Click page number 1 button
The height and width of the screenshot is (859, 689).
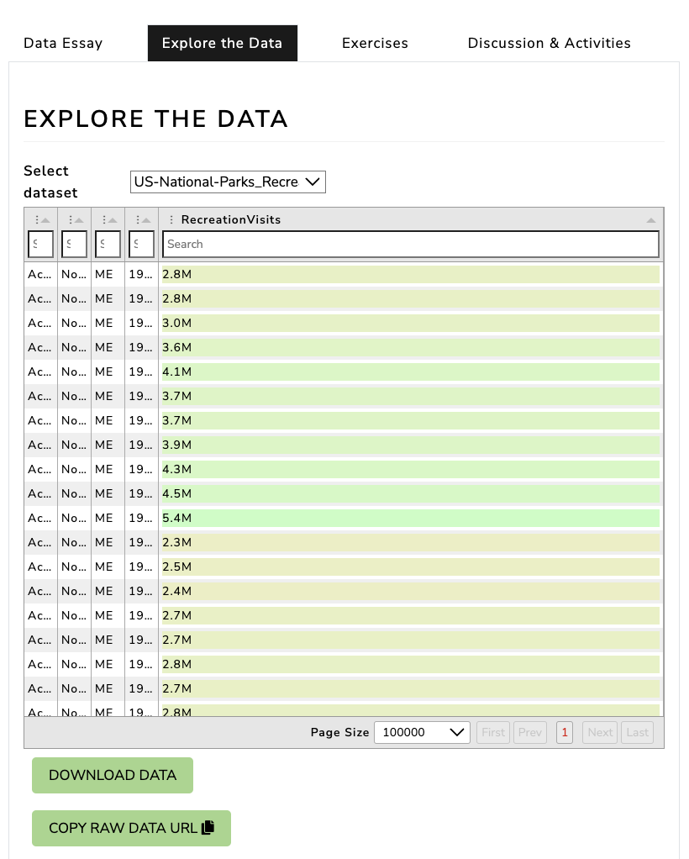point(565,732)
